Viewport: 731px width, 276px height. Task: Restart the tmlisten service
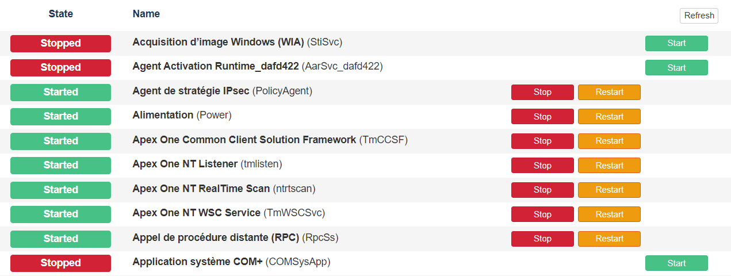click(x=609, y=166)
